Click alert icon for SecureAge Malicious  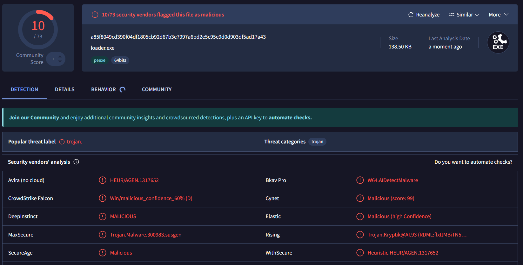[103, 253]
